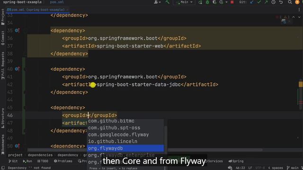The image size is (303, 170).
Task: Click gutter icon on line 40
Action: [17, 69]
